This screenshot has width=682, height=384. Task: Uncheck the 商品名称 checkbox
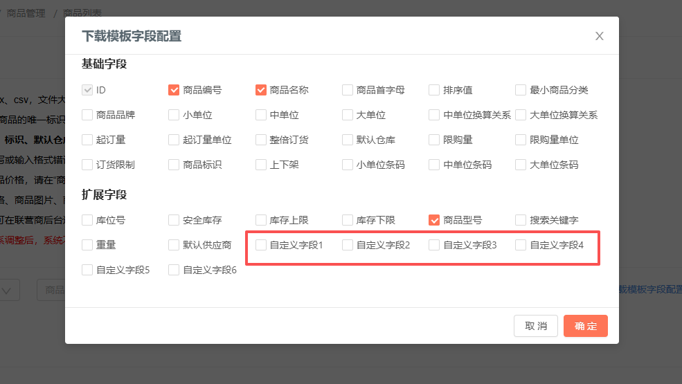click(260, 90)
